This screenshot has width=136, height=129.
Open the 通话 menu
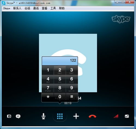[36, 8]
